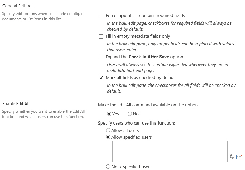
Task: Uncheck the Mark all fields as checked box
Action: (x=101, y=78)
